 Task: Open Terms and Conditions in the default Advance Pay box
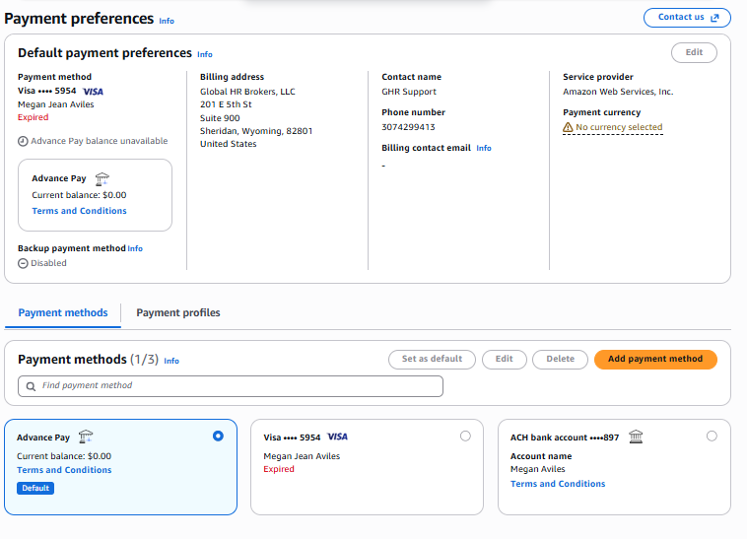point(79,211)
